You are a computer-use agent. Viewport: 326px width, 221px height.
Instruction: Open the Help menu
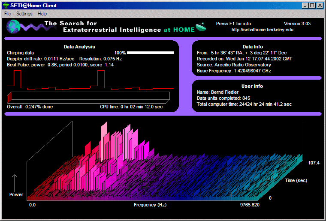click(x=42, y=14)
